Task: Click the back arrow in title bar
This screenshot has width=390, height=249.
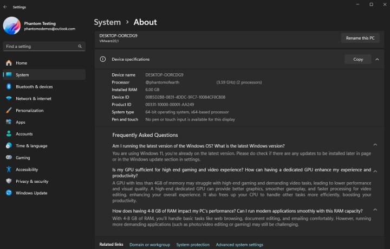Action: click(5, 7)
